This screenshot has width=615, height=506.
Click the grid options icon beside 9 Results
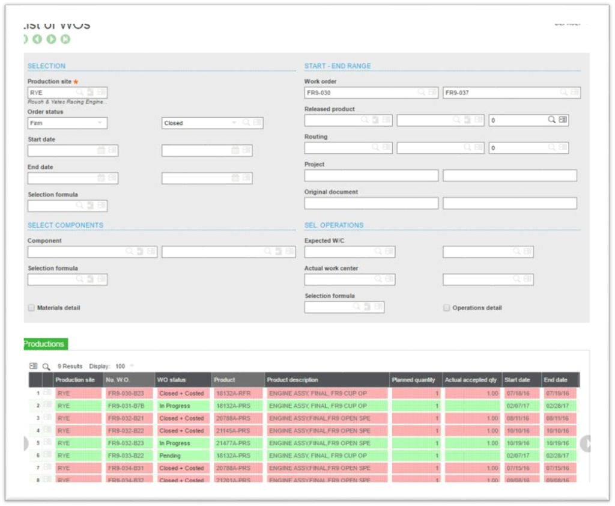(x=34, y=366)
